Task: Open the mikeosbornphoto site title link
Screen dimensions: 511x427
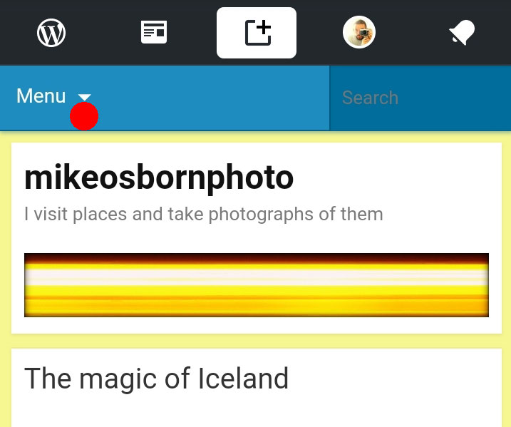Action: click(159, 178)
